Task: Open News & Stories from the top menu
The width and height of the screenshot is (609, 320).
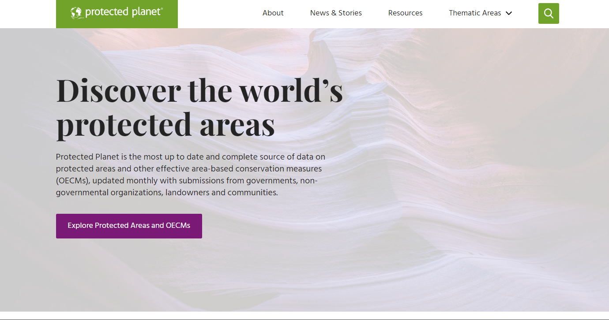Action: coord(336,13)
